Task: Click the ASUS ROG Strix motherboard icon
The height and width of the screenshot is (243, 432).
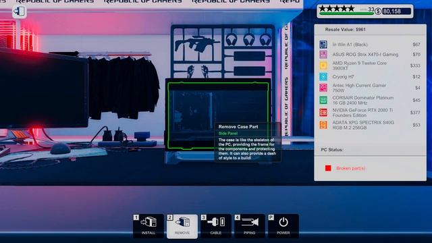Action: [x=323, y=54]
